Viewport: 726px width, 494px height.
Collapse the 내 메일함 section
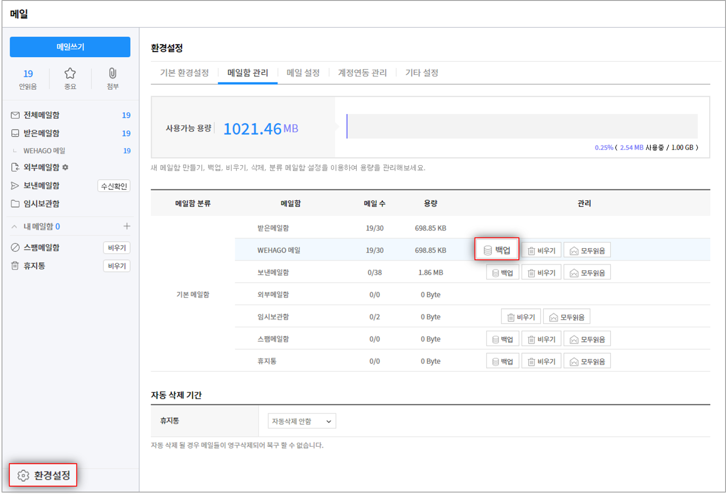(14, 227)
